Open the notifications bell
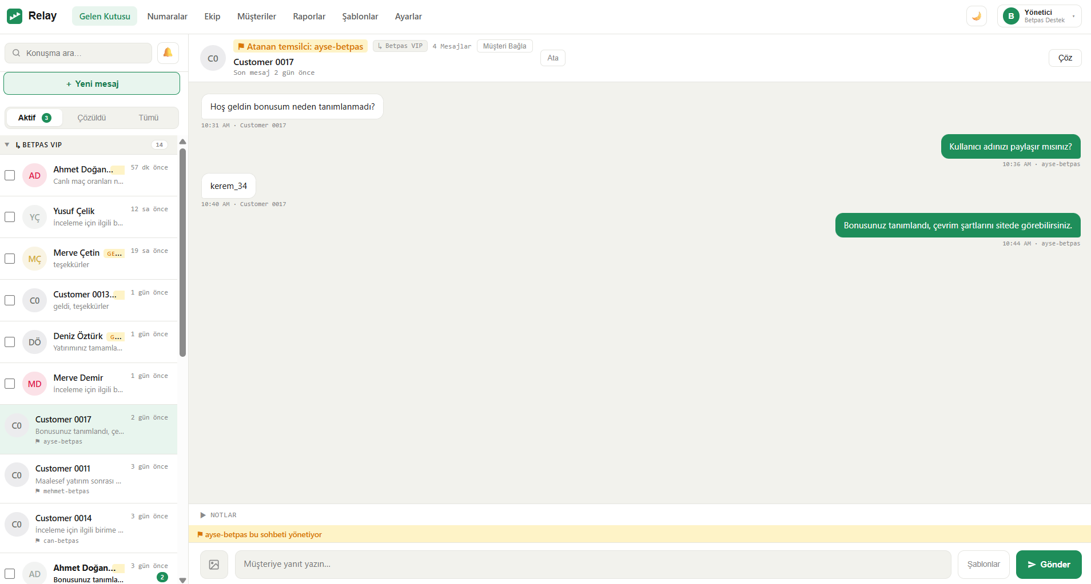The width and height of the screenshot is (1091, 584). (168, 53)
